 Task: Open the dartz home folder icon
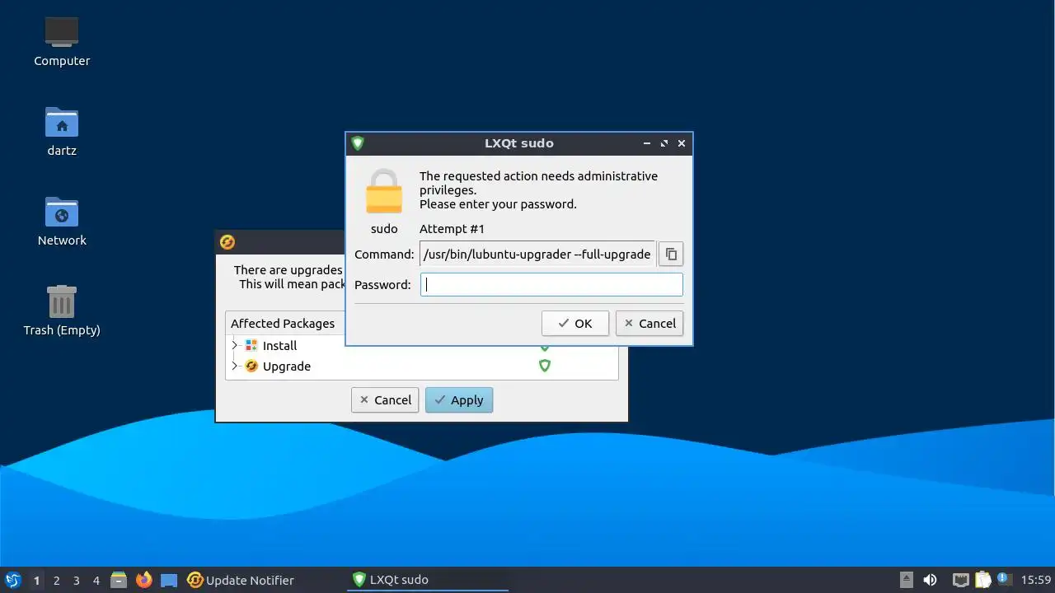pos(62,132)
